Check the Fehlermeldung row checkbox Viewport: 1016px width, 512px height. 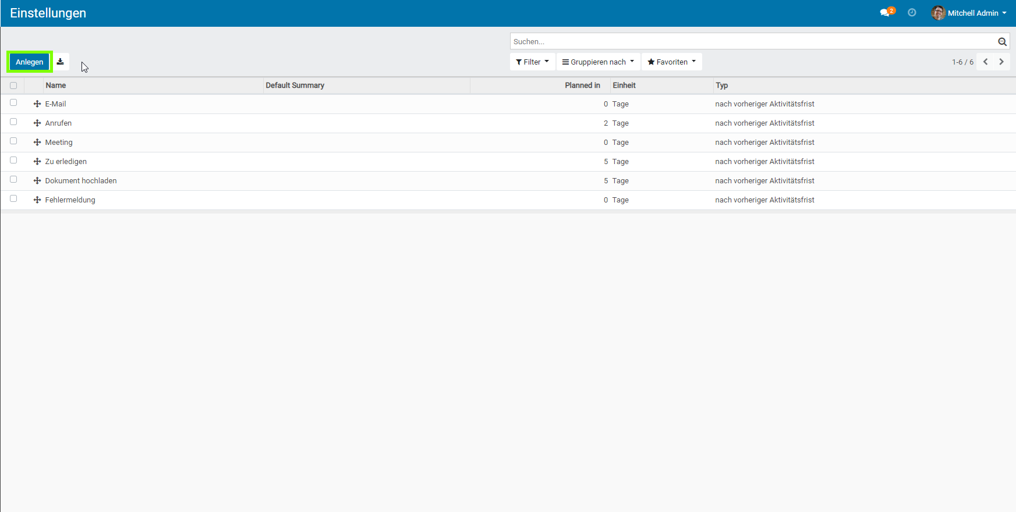coord(13,199)
